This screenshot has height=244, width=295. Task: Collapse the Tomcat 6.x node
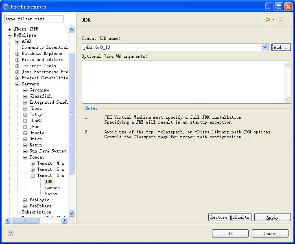tap(33, 176)
